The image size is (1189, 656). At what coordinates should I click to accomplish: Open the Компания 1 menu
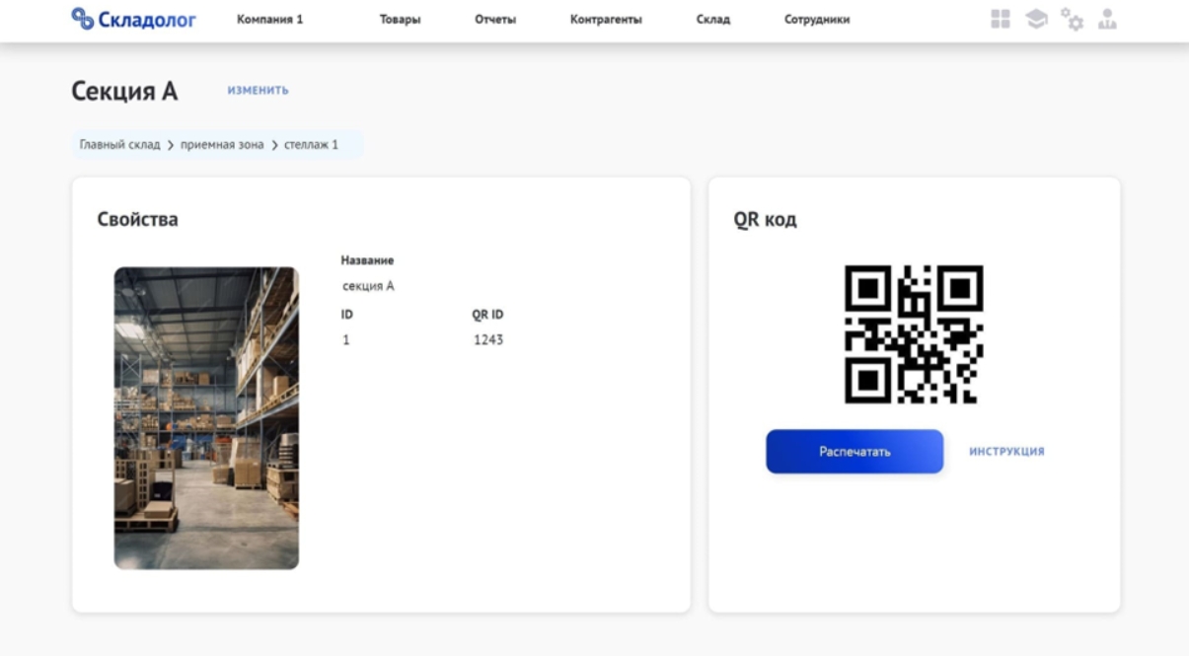point(269,20)
